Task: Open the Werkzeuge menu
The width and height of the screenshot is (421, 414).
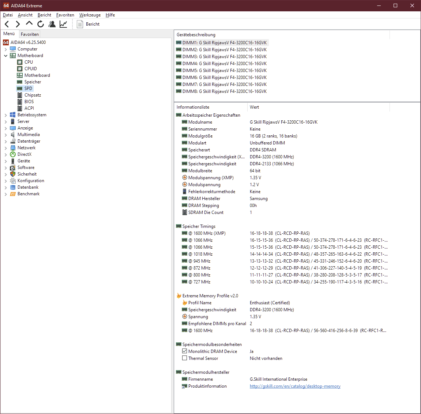Action: click(90, 15)
